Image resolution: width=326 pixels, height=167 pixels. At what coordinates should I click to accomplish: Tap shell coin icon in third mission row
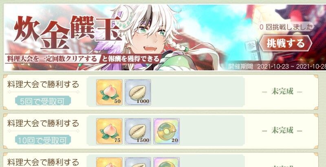pos(138,162)
